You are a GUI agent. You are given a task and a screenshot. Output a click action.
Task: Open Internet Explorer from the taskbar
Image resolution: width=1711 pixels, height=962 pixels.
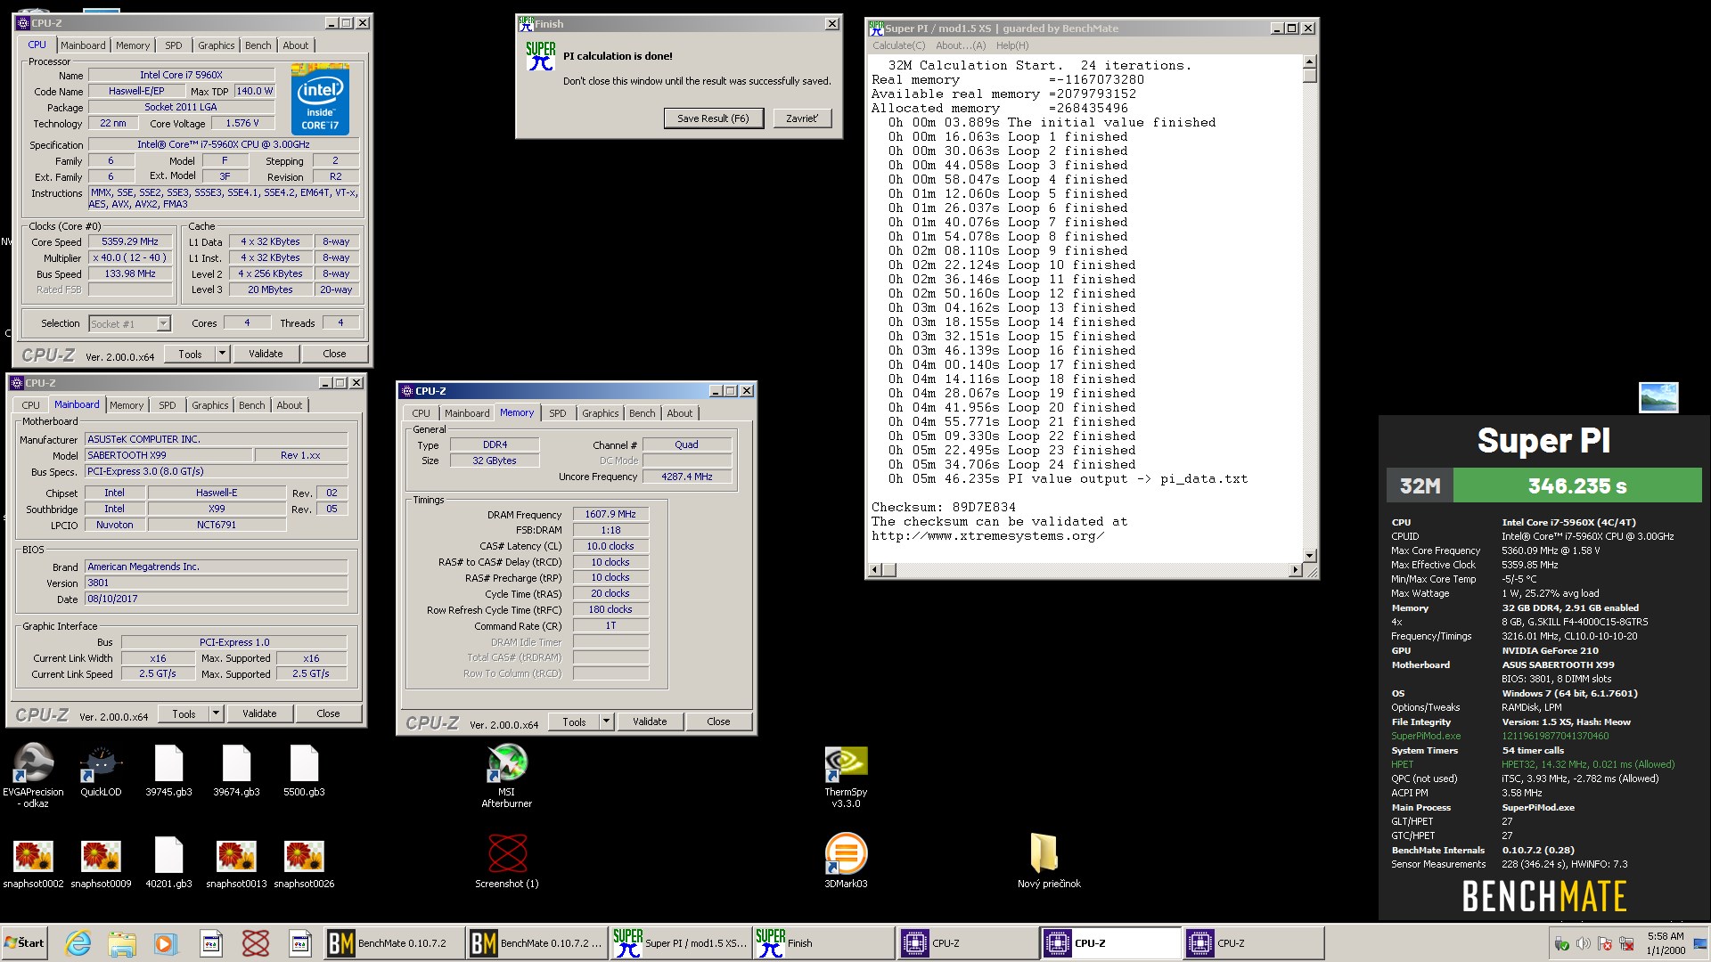tap(78, 942)
